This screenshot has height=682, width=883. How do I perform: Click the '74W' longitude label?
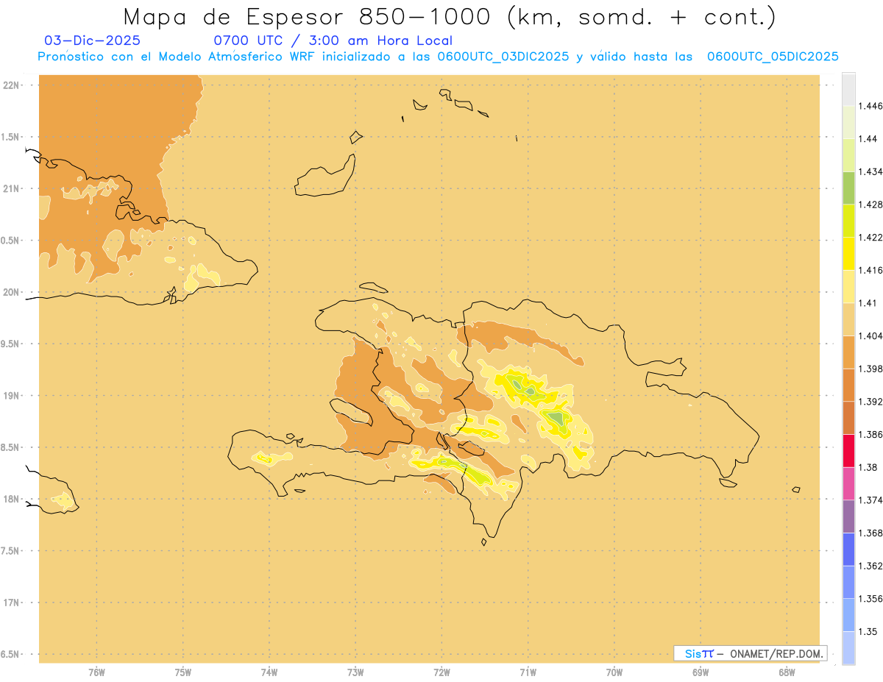point(269,672)
